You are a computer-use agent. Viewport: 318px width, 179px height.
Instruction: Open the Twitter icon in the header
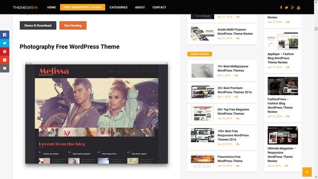point(286,7)
